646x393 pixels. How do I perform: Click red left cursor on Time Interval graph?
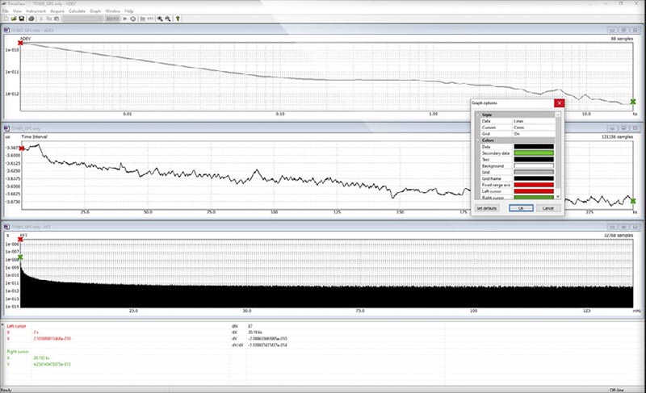pyautogui.click(x=22, y=148)
